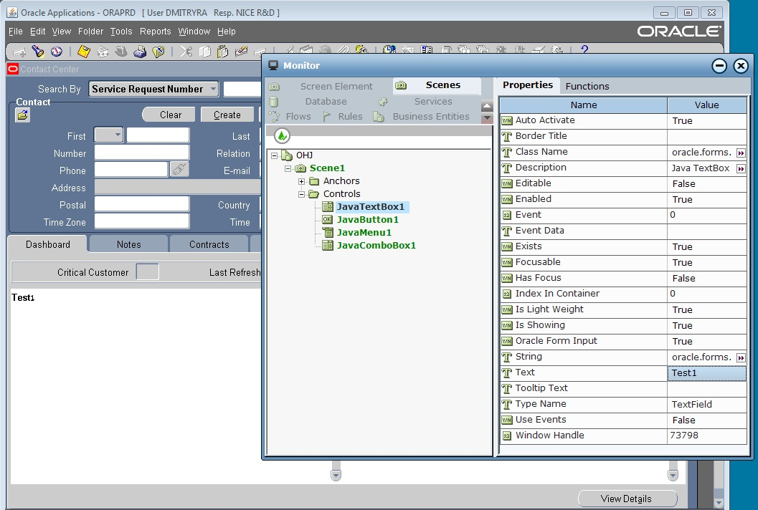Click the Clear button in Contact area
Image resolution: width=758 pixels, height=510 pixels.
click(x=169, y=115)
